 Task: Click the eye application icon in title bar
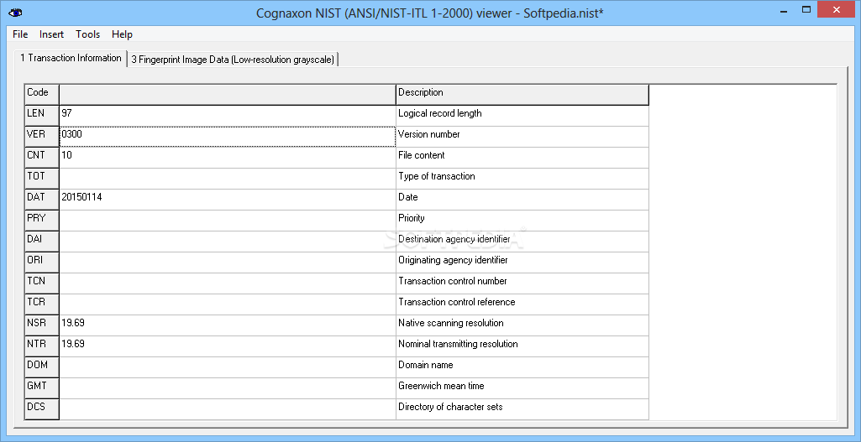(x=15, y=13)
